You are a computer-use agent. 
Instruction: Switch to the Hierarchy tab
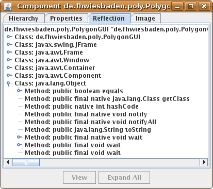(24, 19)
